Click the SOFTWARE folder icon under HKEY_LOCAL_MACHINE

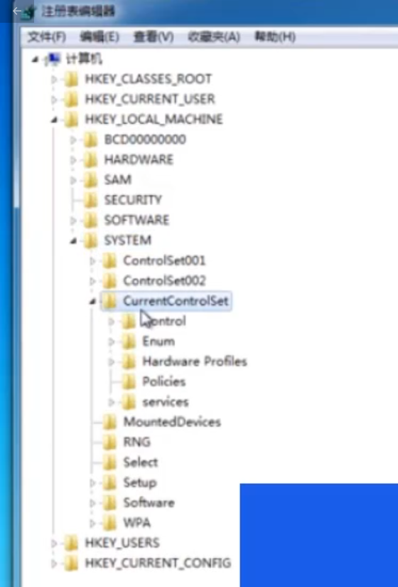coord(90,221)
